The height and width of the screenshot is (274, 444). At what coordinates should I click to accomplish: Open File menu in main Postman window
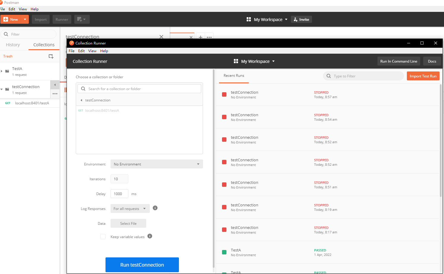(3, 9)
